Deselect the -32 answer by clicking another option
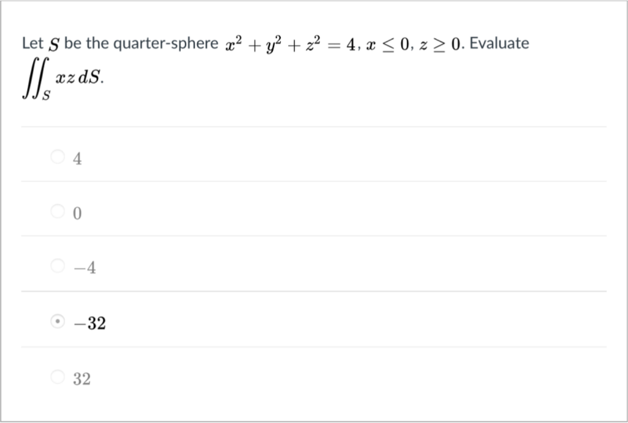The image size is (628, 423). point(57,212)
